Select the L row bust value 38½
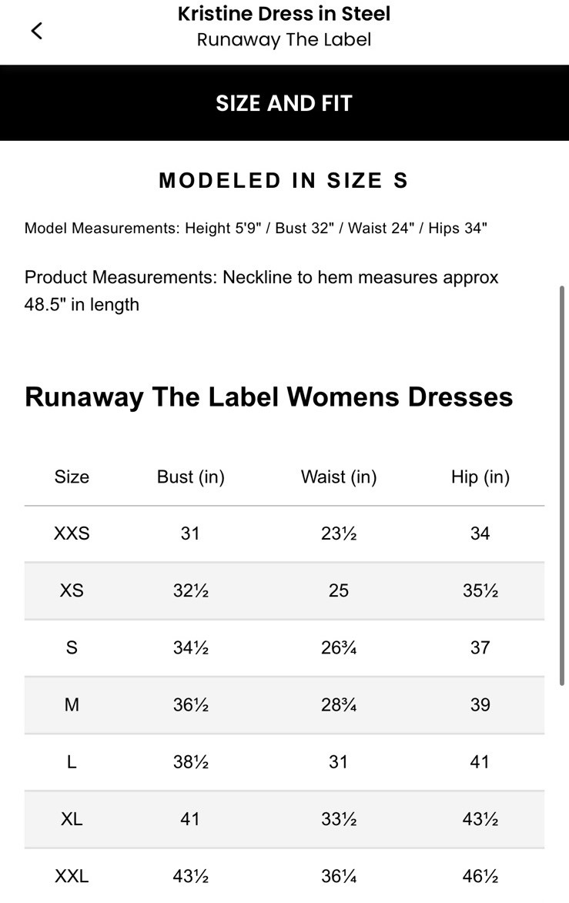Viewport: 569px width, 903px height. coord(190,761)
